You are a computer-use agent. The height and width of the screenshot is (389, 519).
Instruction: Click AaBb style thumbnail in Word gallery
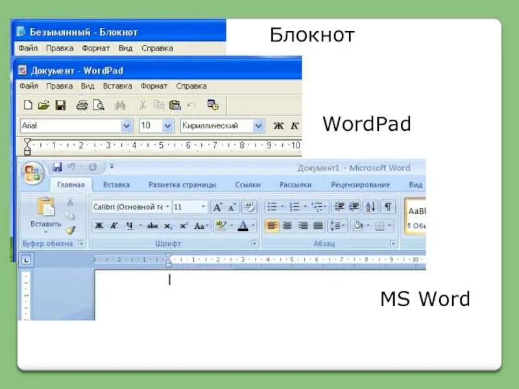pyautogui.click(x=416, y=217)
